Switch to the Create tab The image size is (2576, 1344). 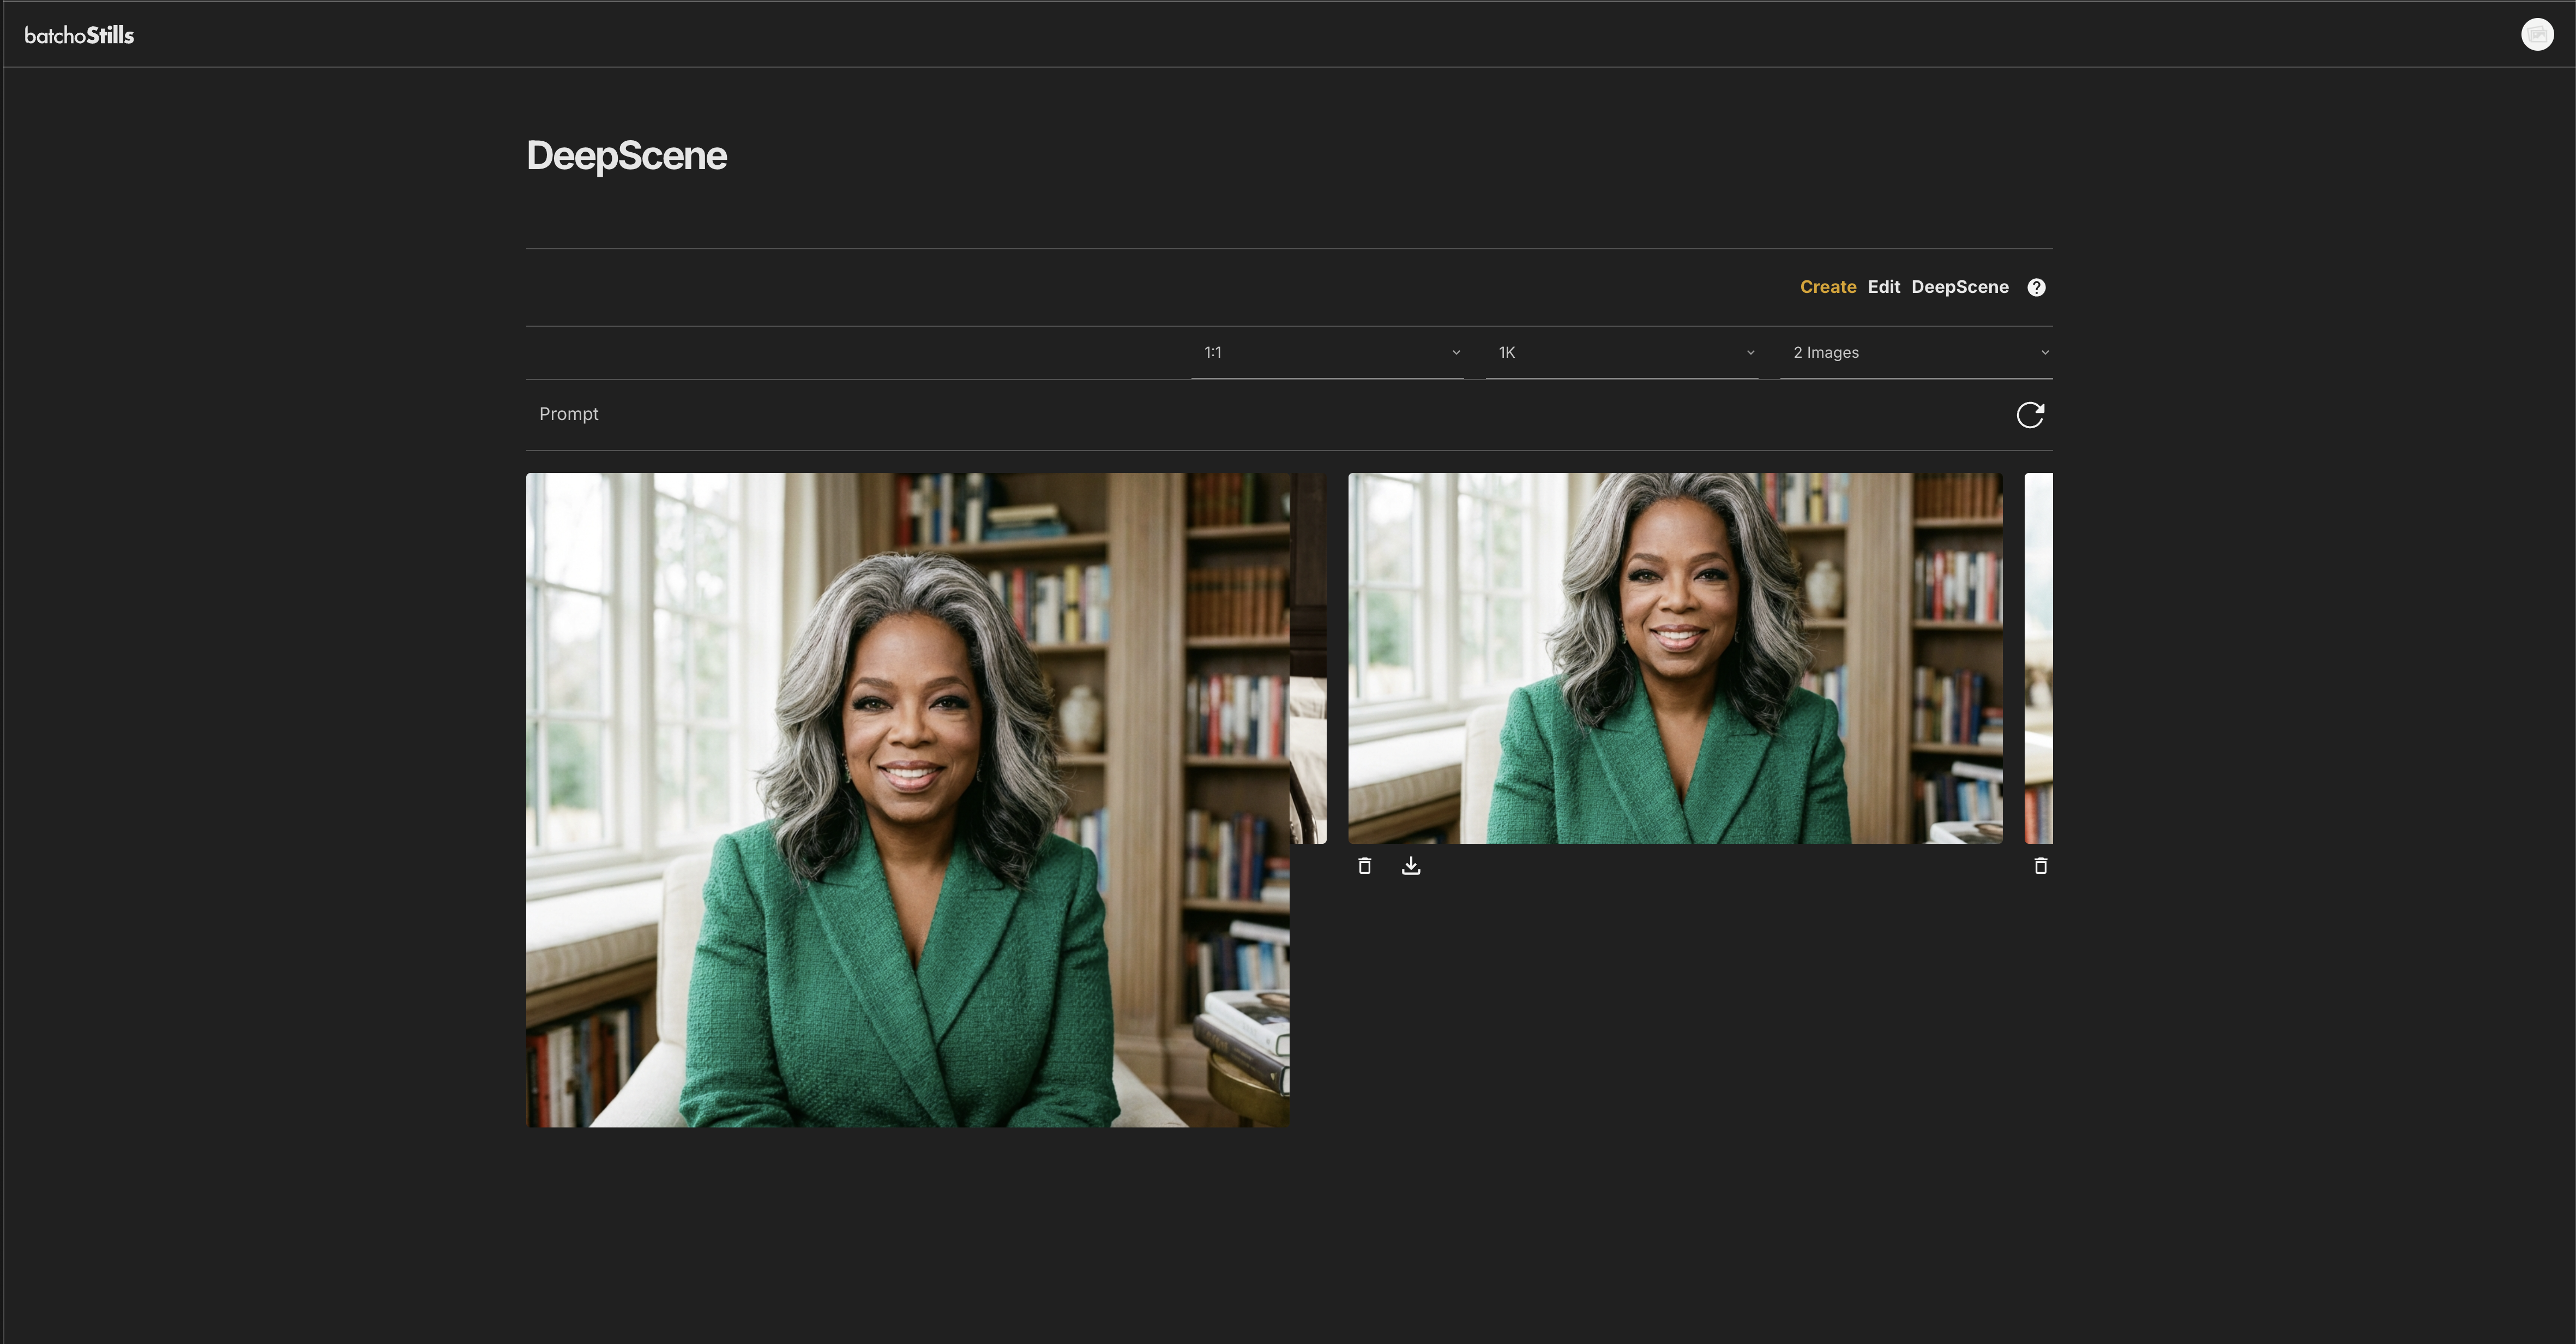pos(1827,287)
